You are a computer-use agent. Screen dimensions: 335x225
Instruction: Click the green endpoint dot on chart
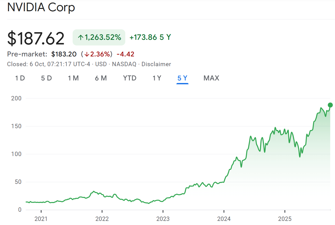pyautogui.click(x=330, y=105)
